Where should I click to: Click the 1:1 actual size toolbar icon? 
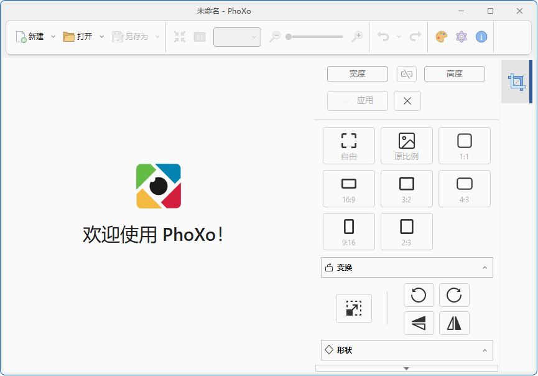pyautogui.click(x=200, y=37)
